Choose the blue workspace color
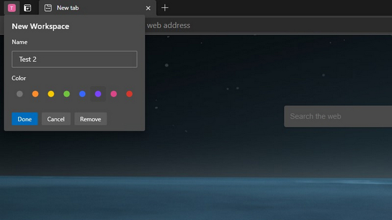 [x=82, y=94]
